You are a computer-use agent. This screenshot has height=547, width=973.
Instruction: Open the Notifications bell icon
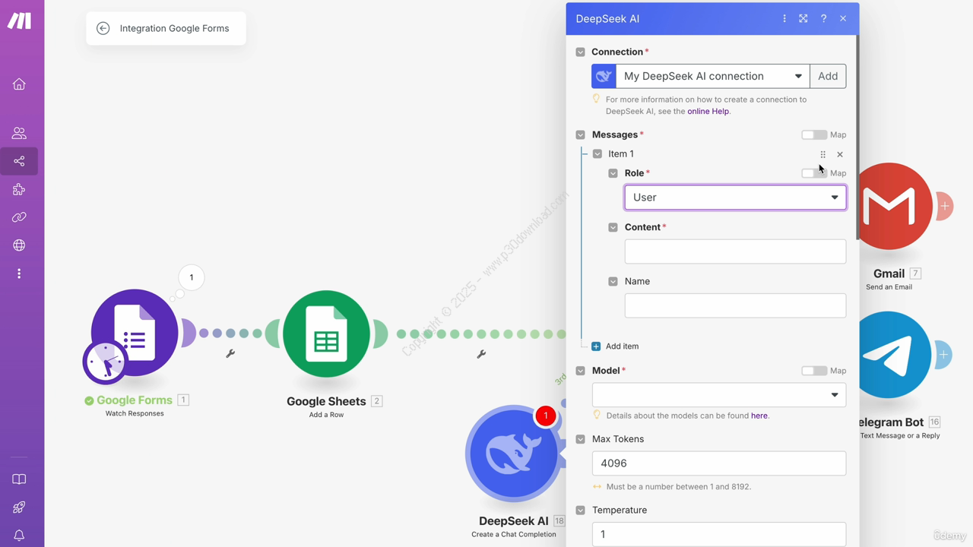coord(19,536)
